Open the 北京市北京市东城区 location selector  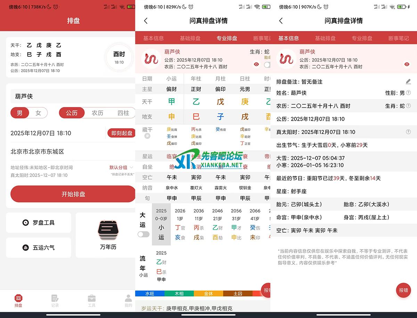point(38,152)
